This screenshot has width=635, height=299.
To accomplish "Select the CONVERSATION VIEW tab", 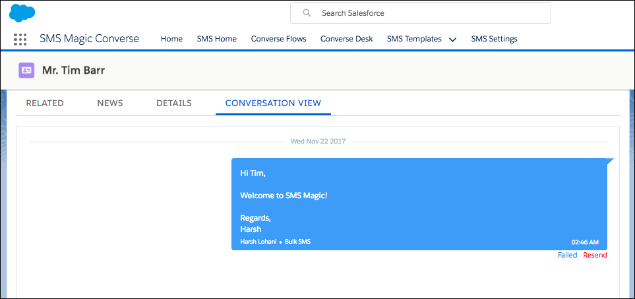I will tap(274, 103).
